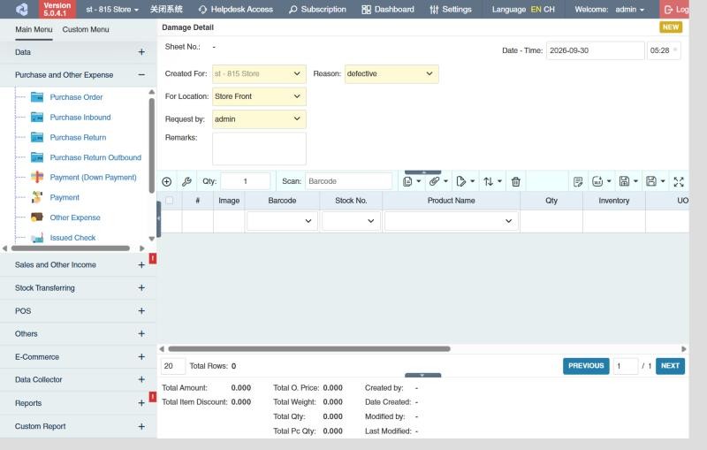Open the Barcode column dropdown in first row
This screenshot has width=707, height=450.
tap(282, 221)
